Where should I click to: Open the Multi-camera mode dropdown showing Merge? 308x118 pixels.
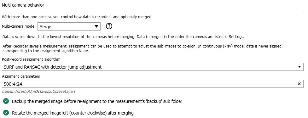69,26
